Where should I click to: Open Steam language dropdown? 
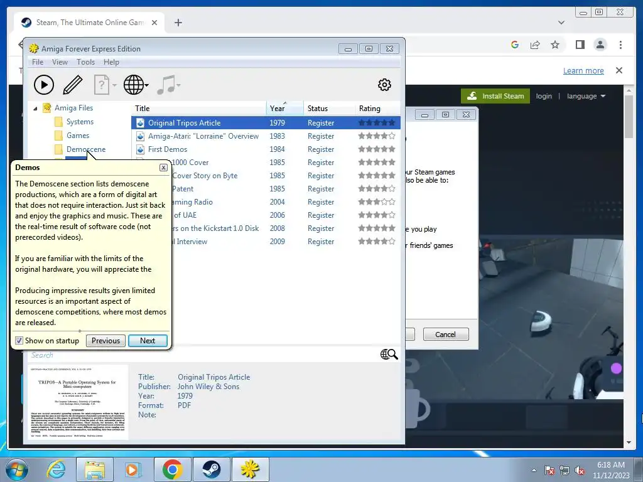586,96
